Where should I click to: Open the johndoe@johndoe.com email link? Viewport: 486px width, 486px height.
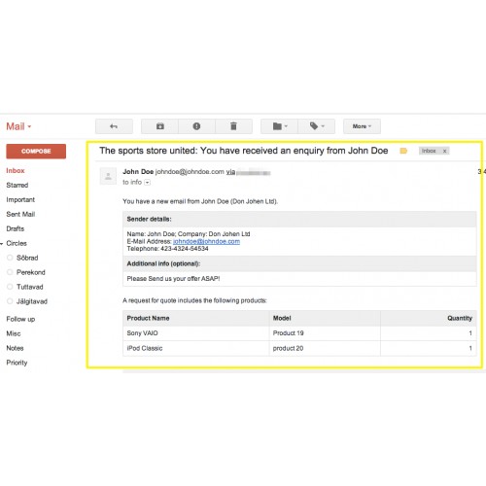pos(206,241)
